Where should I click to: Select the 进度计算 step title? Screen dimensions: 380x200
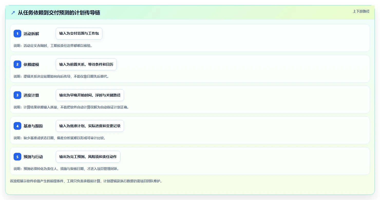31,95
